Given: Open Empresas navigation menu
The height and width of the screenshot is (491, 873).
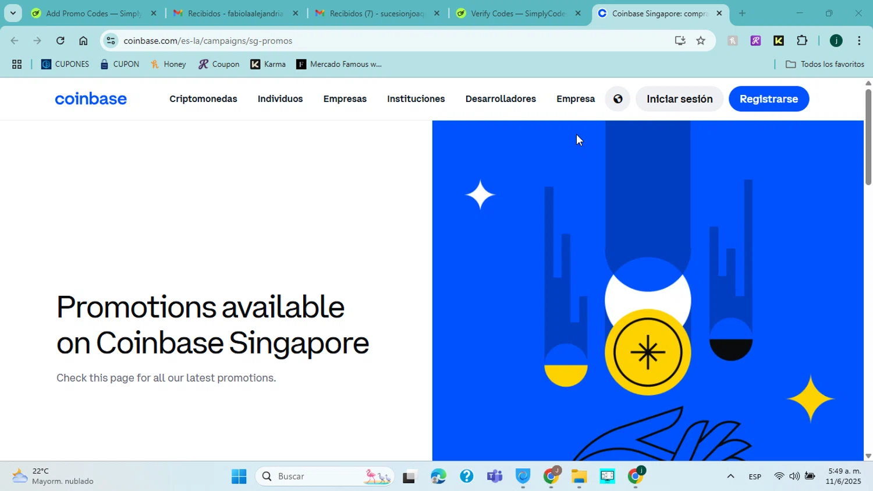Looking at the screenshot, I should coord(345,99).
